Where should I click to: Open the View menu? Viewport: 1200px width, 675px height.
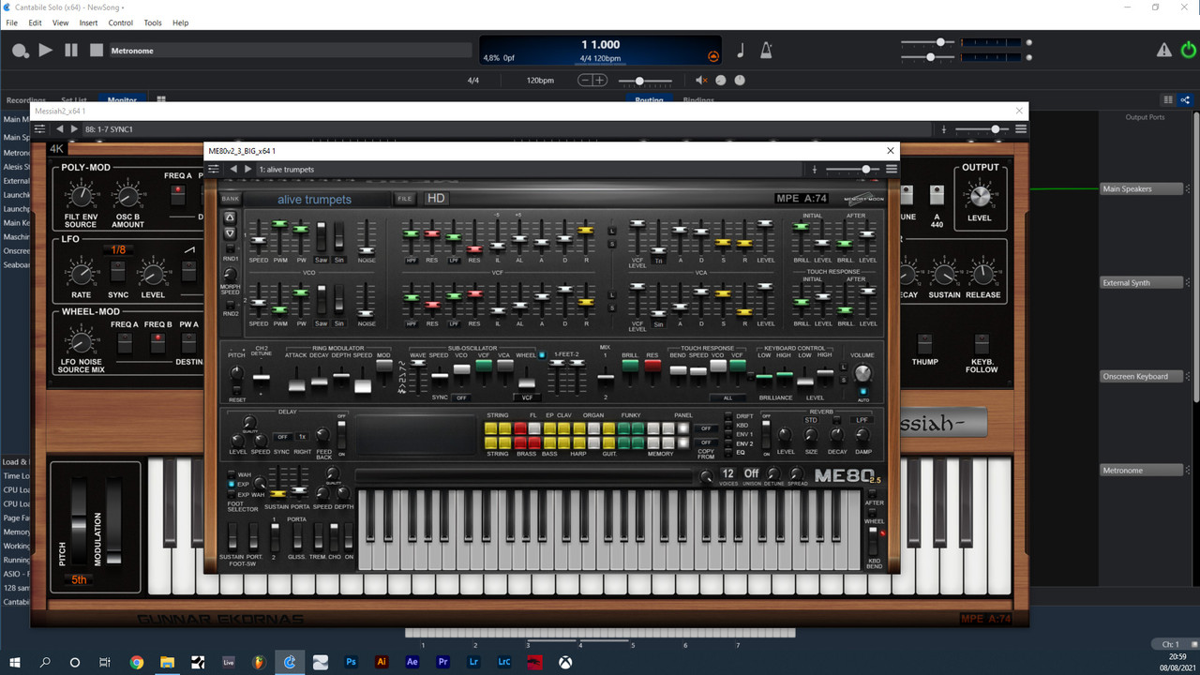click(60, 22)
